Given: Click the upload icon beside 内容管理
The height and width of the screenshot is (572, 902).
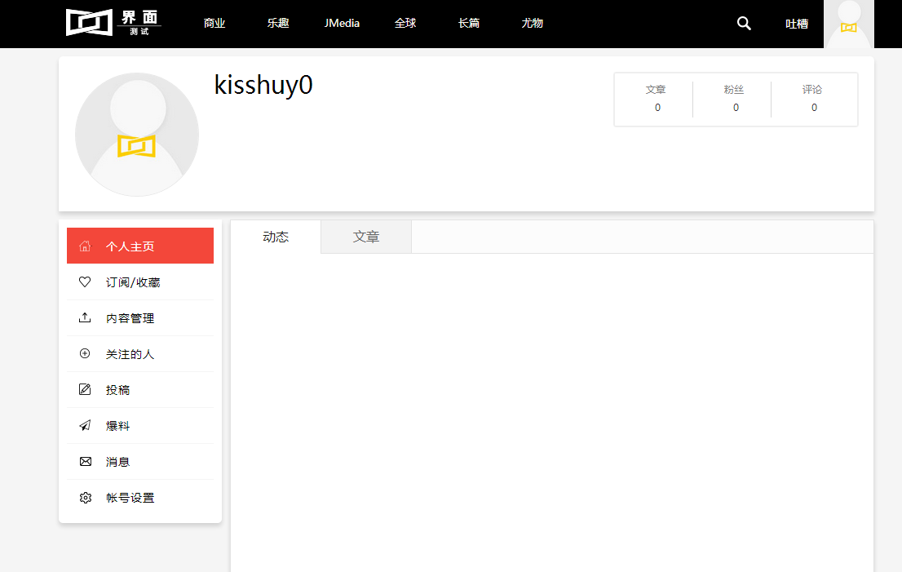Looking at the screenshot, I should tap(85, 317).
